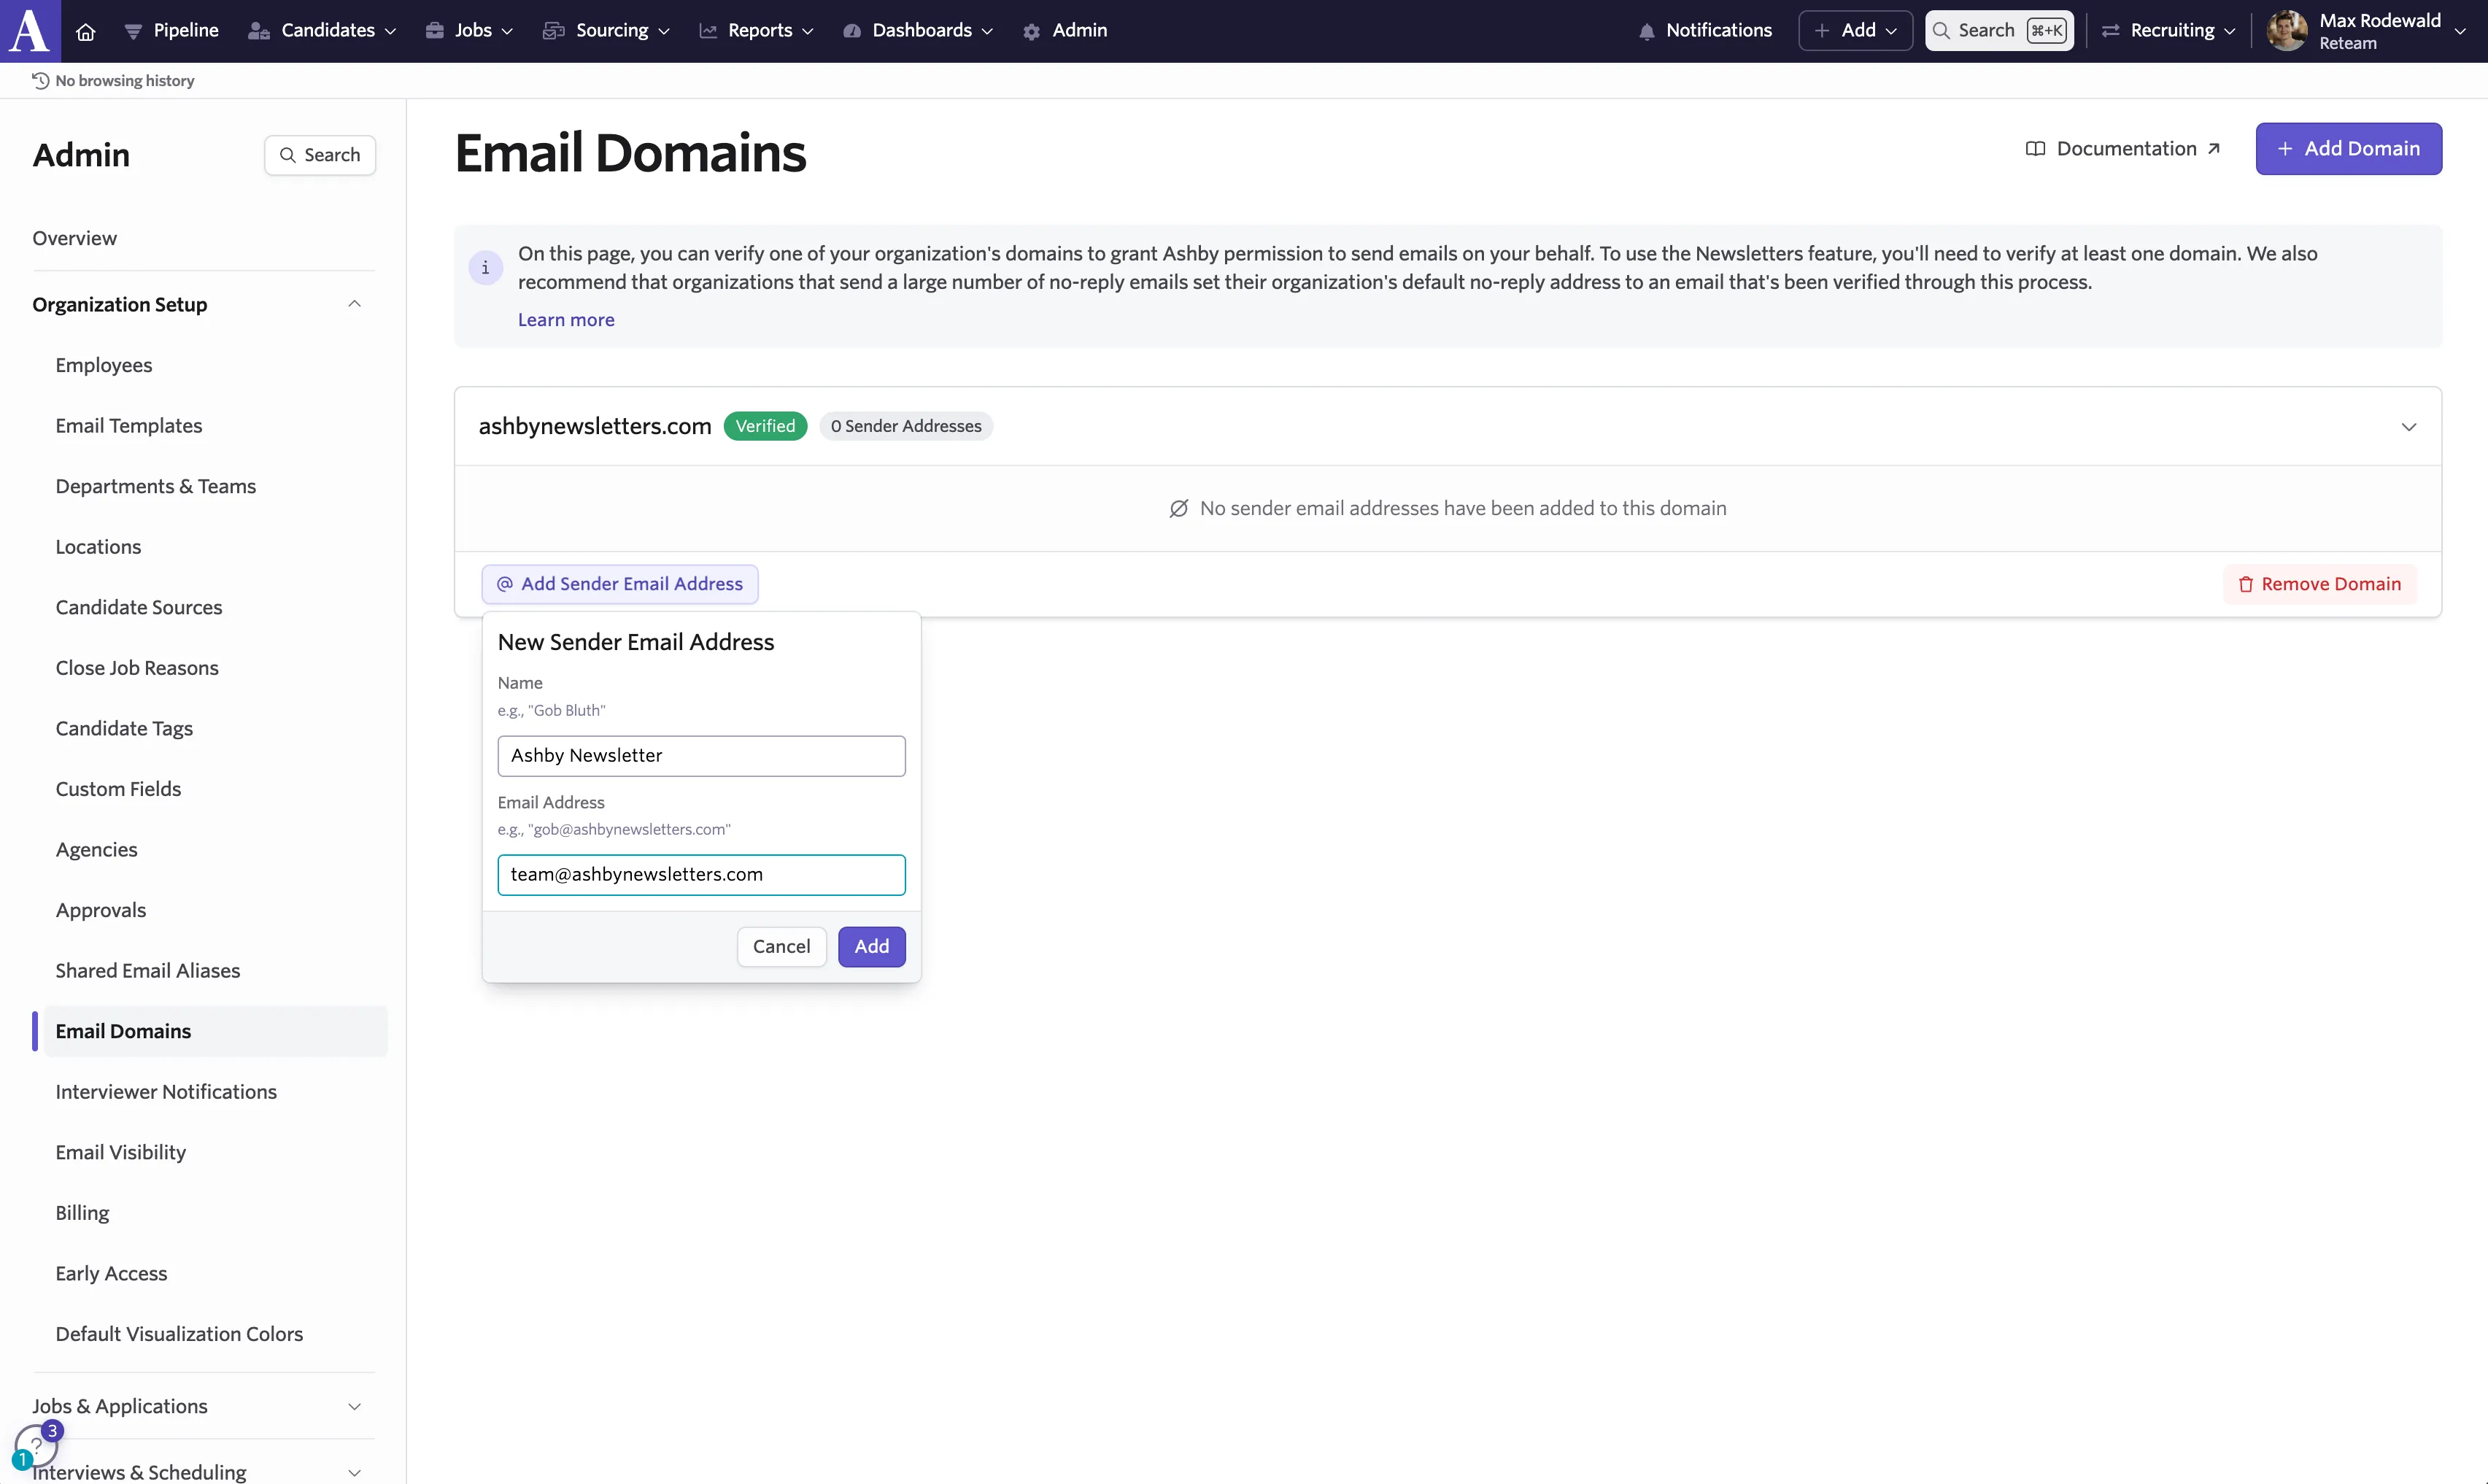Image resolution: width=2488 pixels, height=1484 pixels.
Task: Open Email Templates settings
Action: pos(129,426)
